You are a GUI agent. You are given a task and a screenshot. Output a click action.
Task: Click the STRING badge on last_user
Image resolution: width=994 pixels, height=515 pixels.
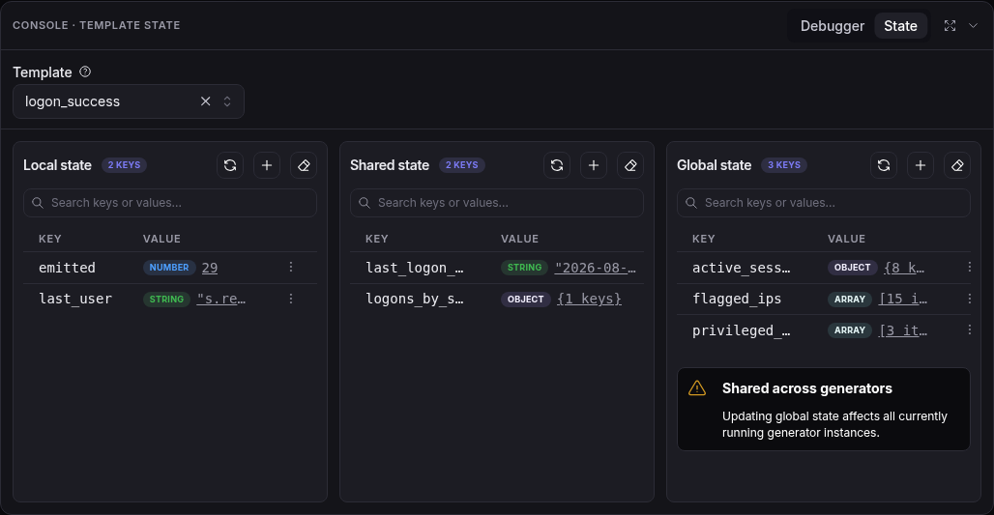coord(166,299)
